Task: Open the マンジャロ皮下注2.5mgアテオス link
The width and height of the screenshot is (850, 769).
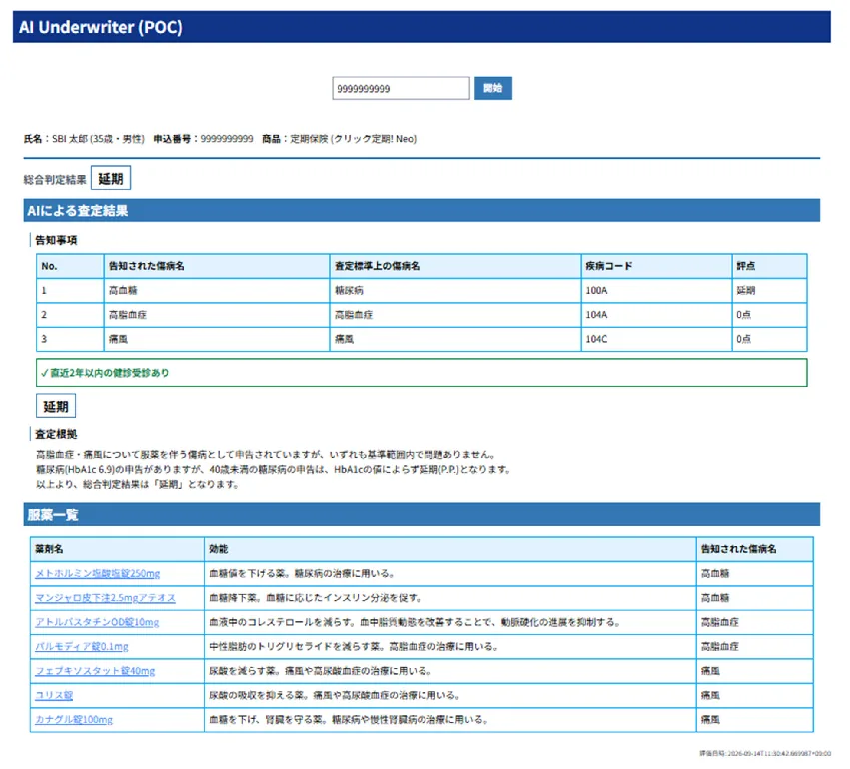Action: pos(105,598)
